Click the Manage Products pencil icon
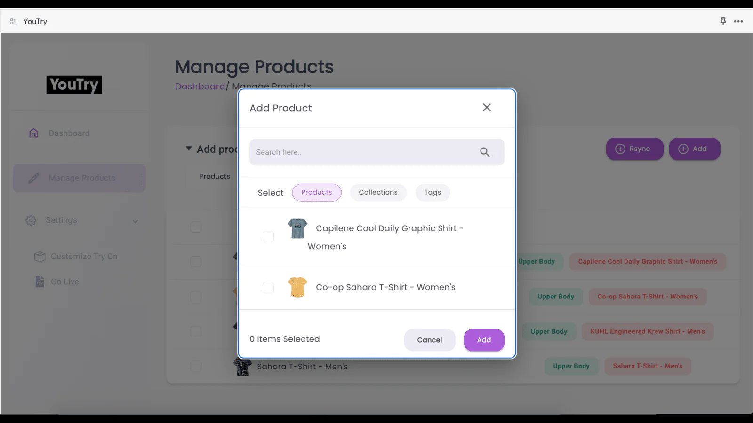Viewport: 753px width, 423px height. [x=33, y=178]
